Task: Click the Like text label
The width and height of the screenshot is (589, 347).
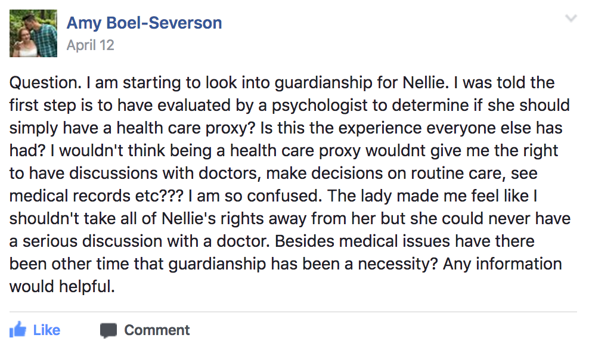Action: (46, 330)
